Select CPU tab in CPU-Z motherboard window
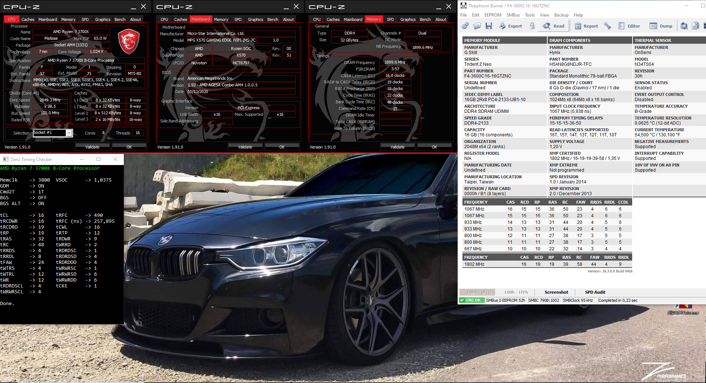The image size is (706, 383). (164, 19)
